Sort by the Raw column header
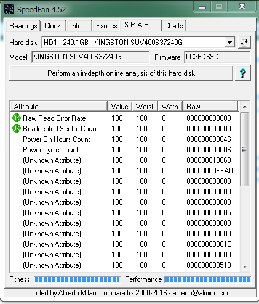Image resolution: width=259 pixels, height=304 pixels. tap(210, 107)
